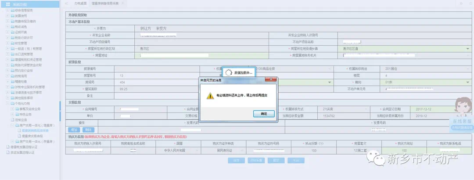This screenshot has width=474, height=180.
Task: Expand the 发票使用 tree node
Action: (7, 15)
